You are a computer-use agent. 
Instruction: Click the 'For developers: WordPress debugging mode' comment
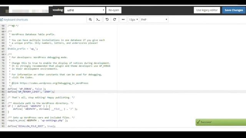[x=40, y=57]
